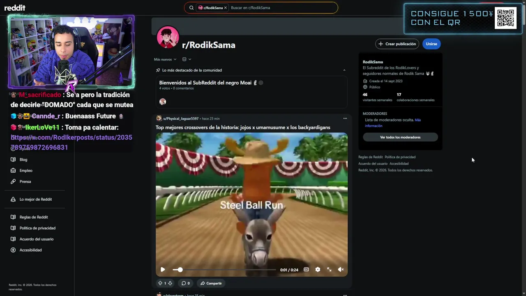526x296 pixels.
Task: Open Prensa from the left sidebar
Action: click(x=25, y=182)
